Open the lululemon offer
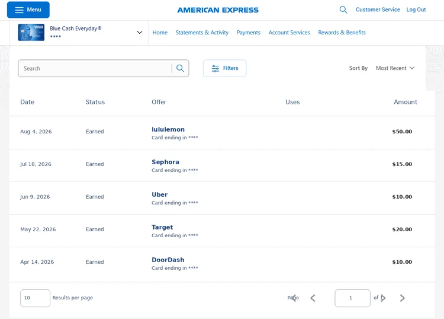The width and height of the screenshot is (444, 319). (x=168, y=129)
